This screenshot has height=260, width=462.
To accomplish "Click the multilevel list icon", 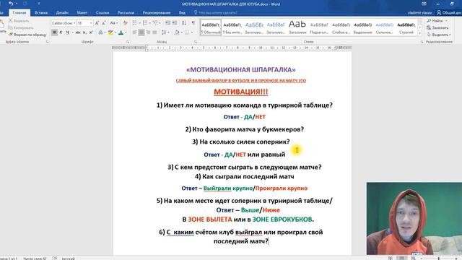I will (x=155, y=23).
